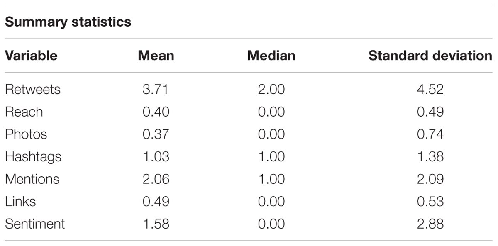Click the Photos standard deviation 0.74
This screenshot has height=246, width=498.
430,134
